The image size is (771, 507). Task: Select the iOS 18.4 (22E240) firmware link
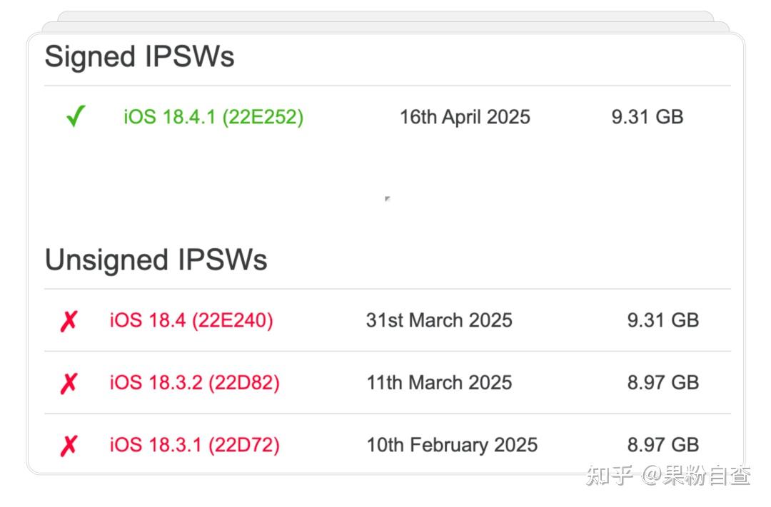[191, 320]
